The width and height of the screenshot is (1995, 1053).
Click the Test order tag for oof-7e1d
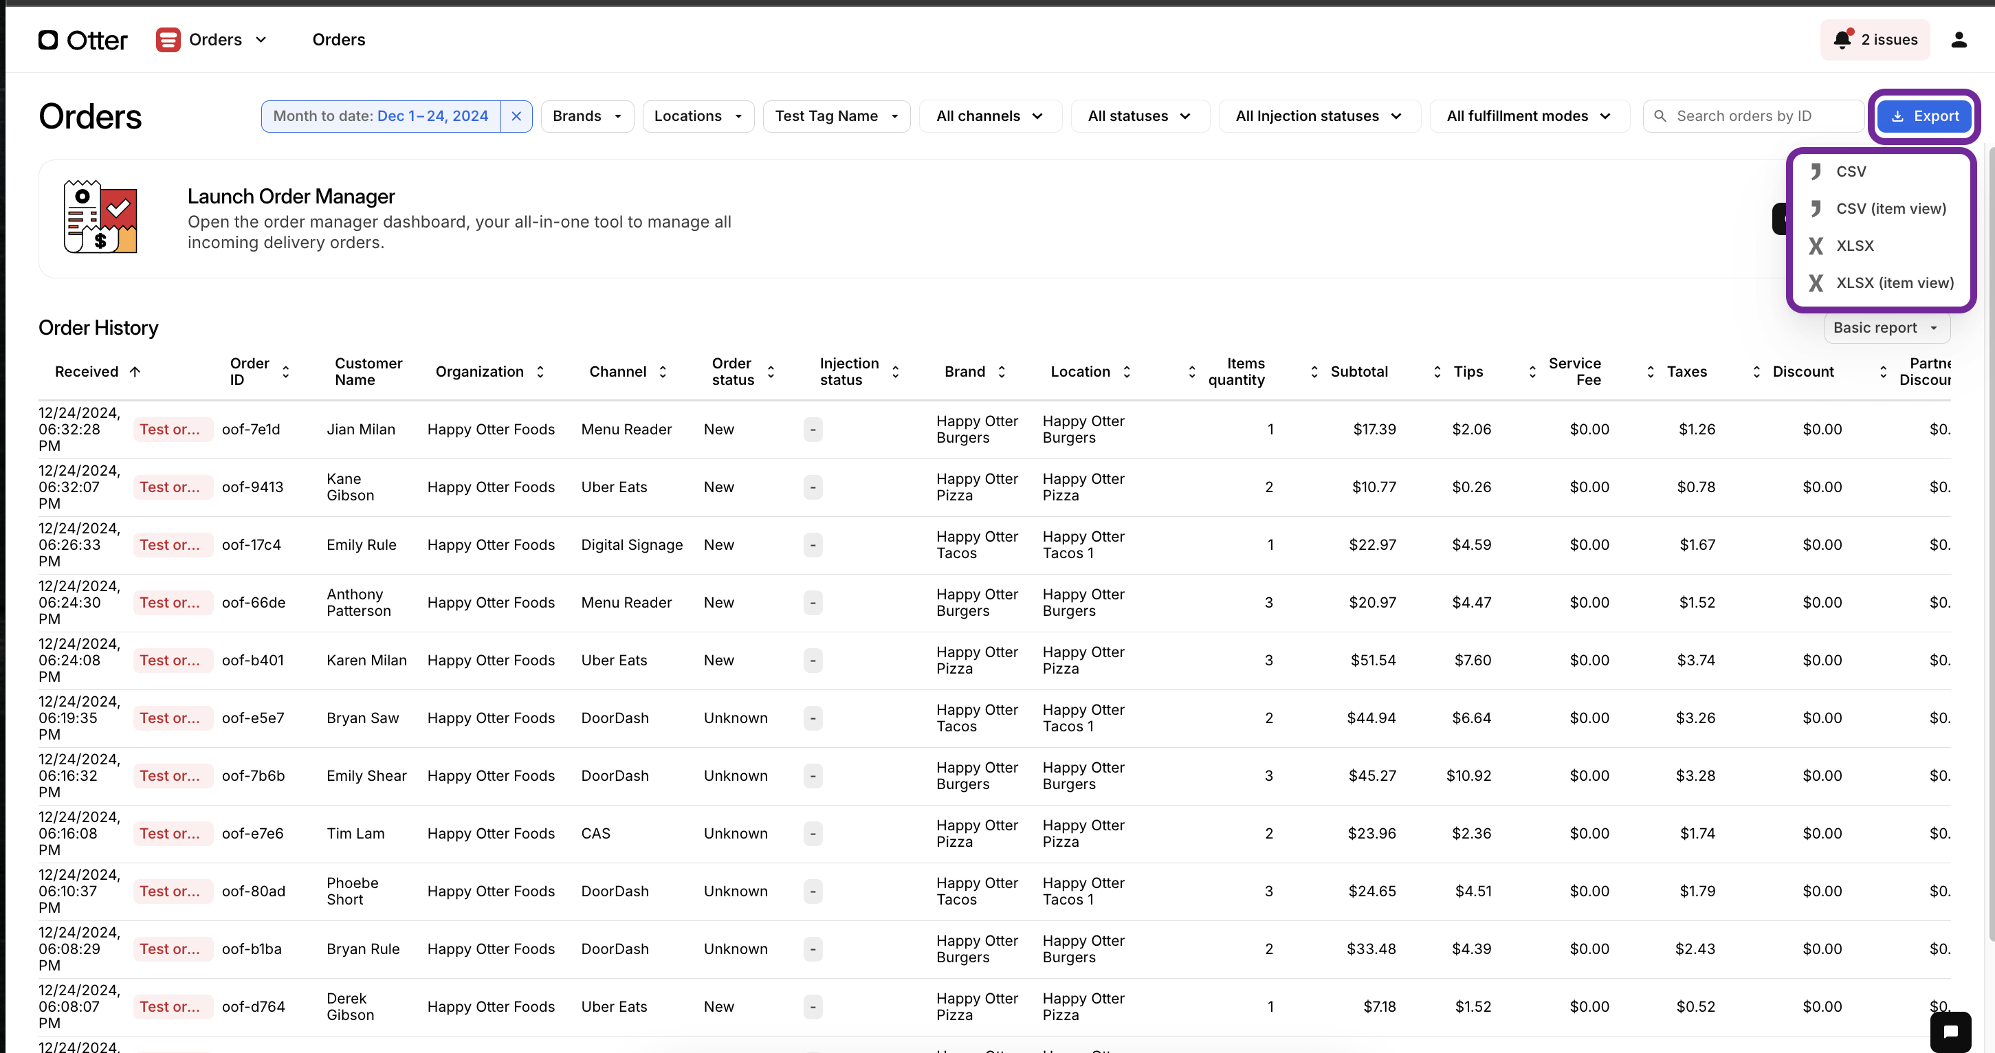[173, 430]
